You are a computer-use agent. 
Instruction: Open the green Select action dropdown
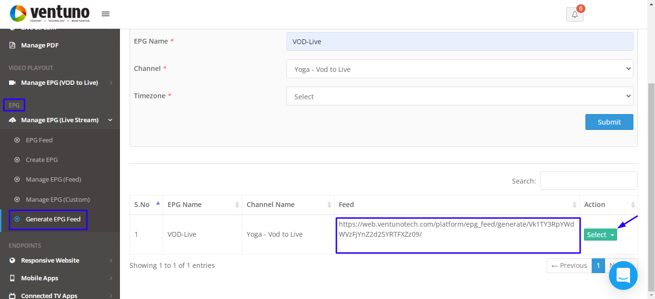click(600, 235)
